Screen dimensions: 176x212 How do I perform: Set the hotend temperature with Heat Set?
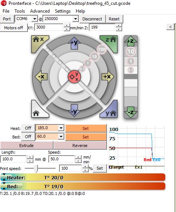[86, 128]
